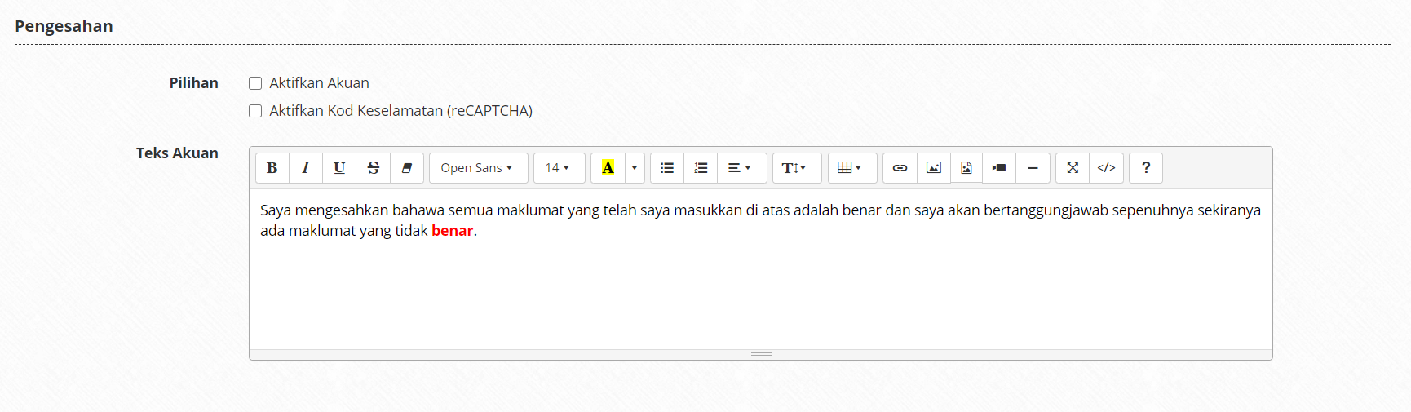
Task: Enable the Aktifkan Akuan checkbox
Action: tap(255, 83)
